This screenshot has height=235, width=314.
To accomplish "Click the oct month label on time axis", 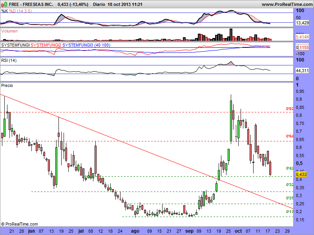I will (x=238, y=231).
